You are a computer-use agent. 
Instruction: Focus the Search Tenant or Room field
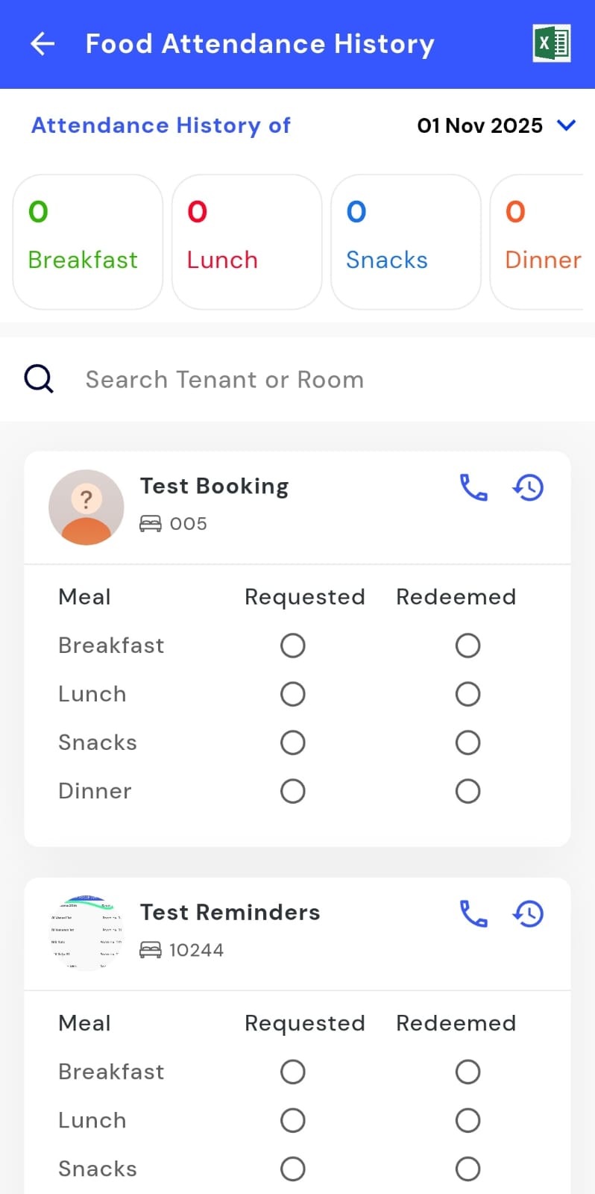pos(298,379)
